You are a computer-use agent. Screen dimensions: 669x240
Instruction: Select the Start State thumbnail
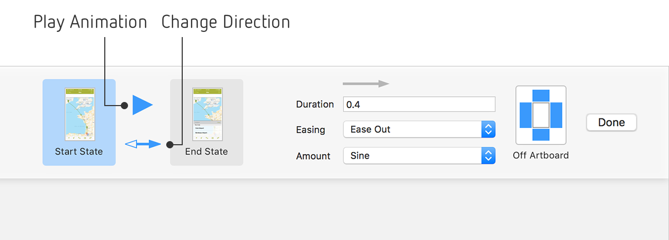coord(79,122)
